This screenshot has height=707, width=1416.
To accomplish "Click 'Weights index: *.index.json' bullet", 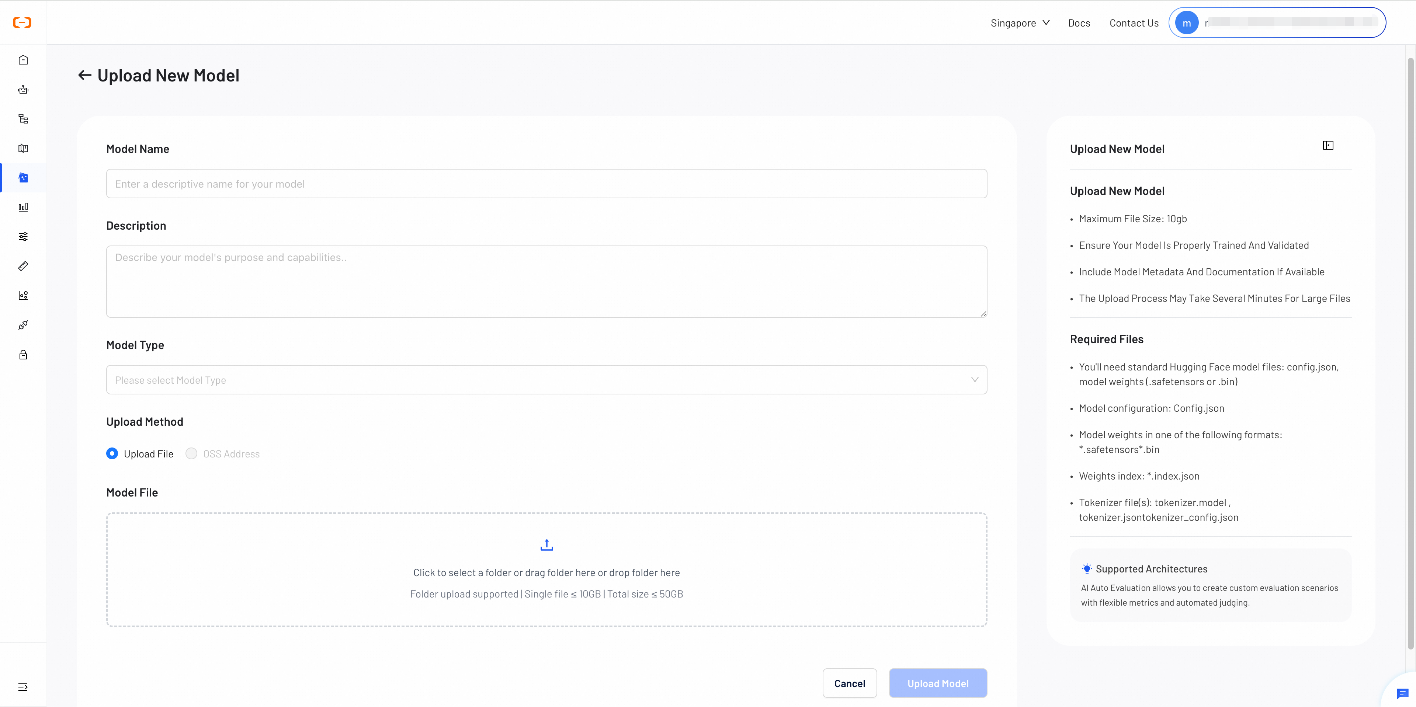I will pos(1139,476).
